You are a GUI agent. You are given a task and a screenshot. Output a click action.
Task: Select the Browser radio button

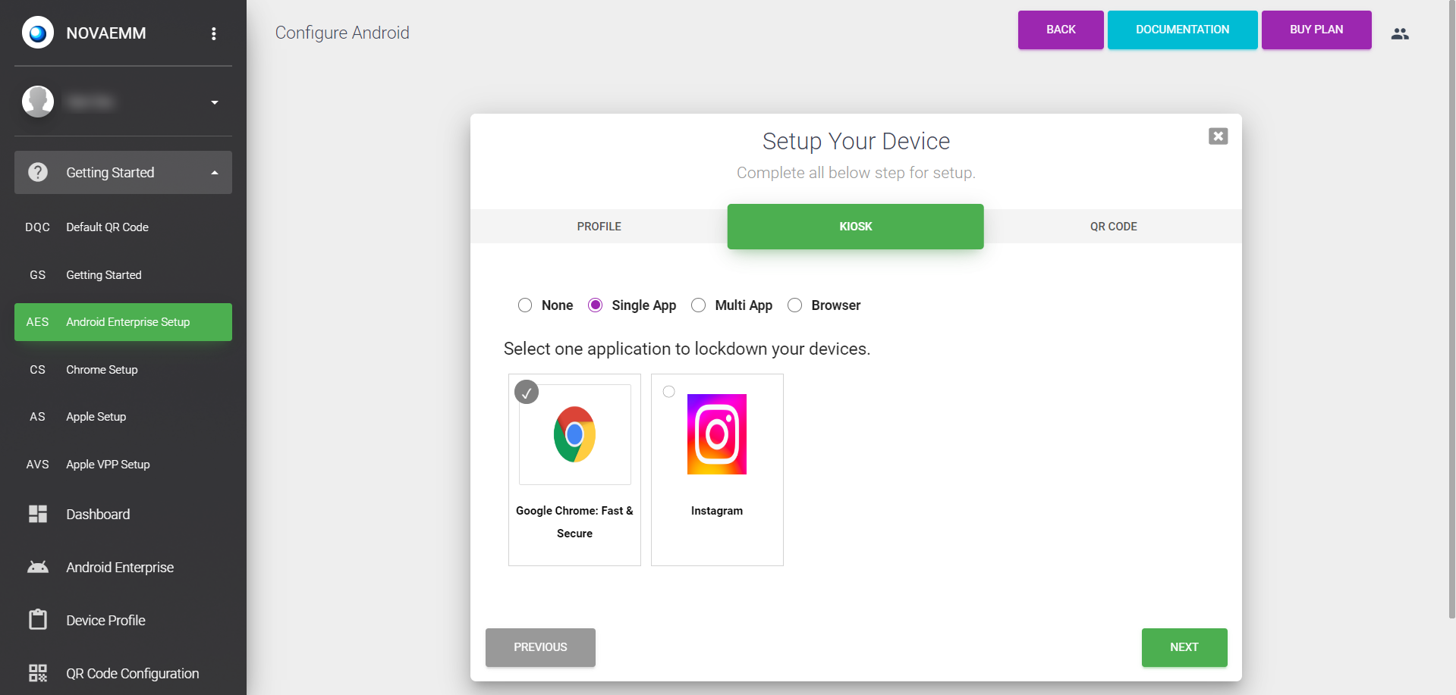click(x=795, y=305)
